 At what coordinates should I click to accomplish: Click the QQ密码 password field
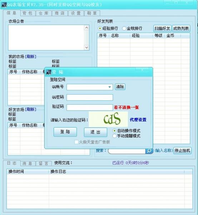pyautogui.click(x=90, y=97)
